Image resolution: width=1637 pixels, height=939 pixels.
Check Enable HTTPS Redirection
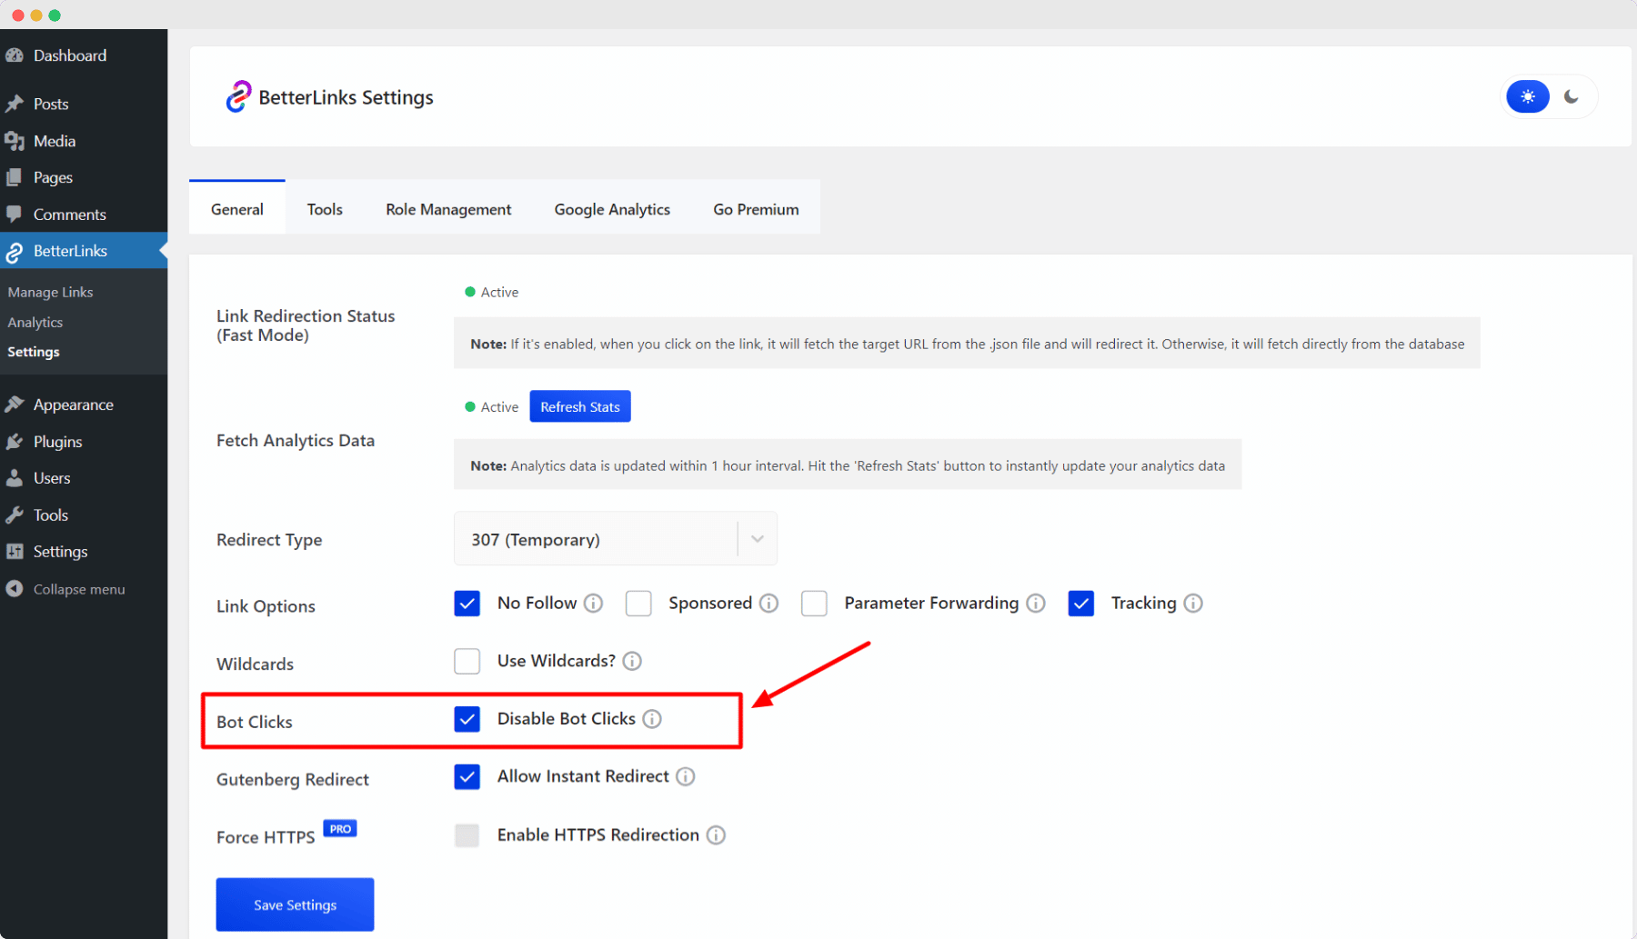coord(467,834)
